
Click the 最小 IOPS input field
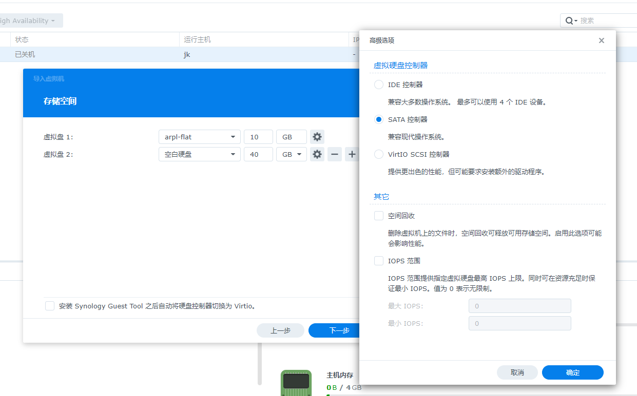click(x=520, y=323)
